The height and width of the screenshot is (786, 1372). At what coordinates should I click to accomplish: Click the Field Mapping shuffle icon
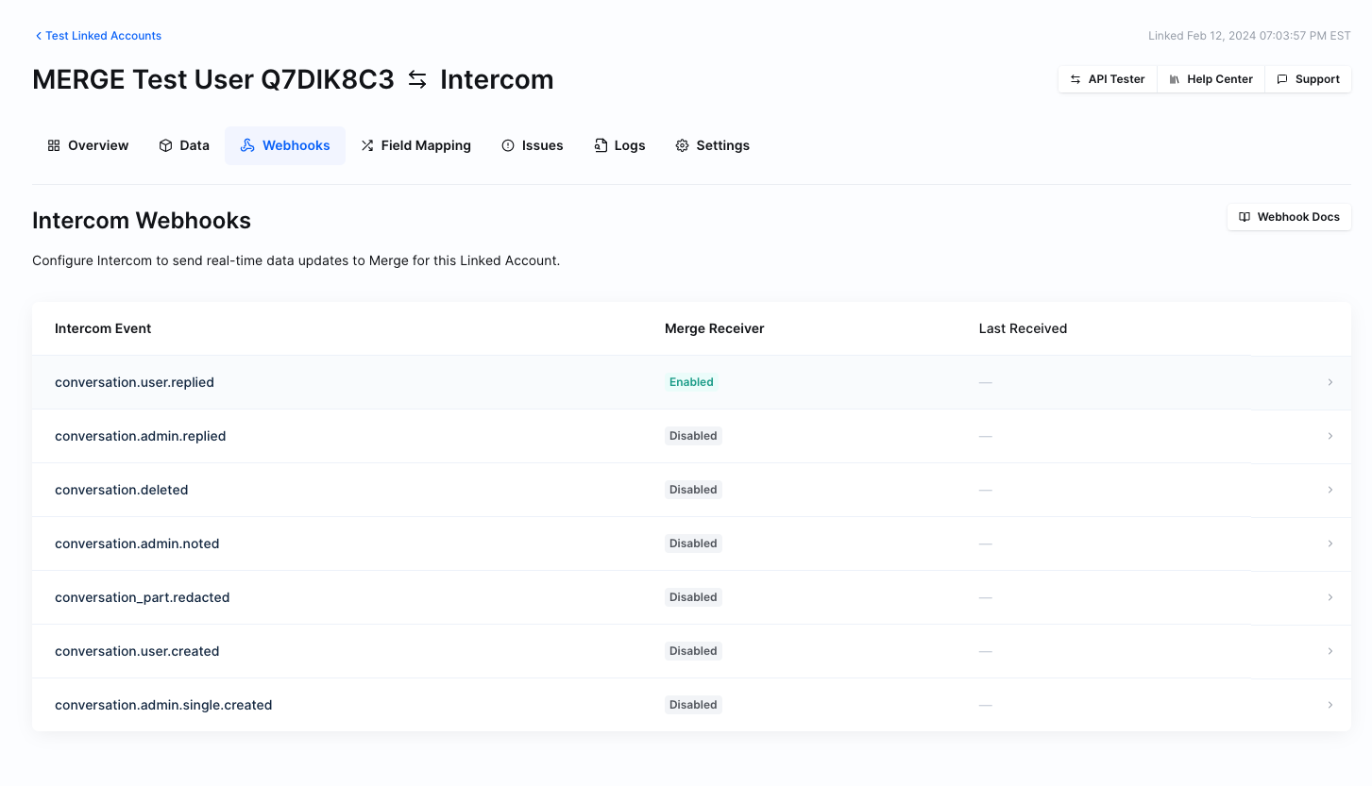367,145
